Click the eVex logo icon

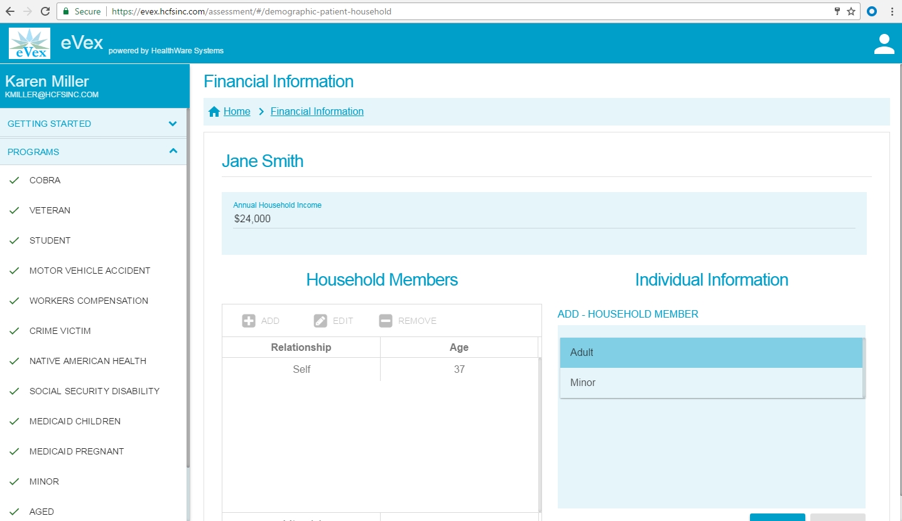tap(30, 43)
